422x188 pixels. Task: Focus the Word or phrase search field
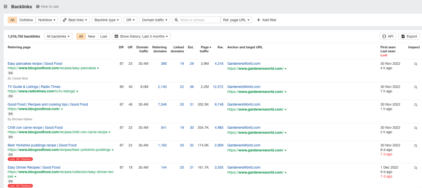196,20
